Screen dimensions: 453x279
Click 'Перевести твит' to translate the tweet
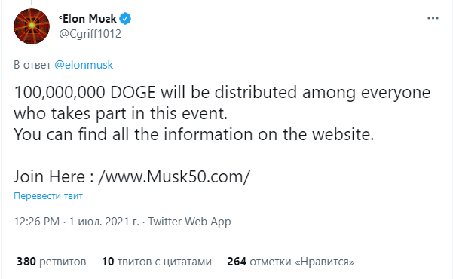pos(48,196)
